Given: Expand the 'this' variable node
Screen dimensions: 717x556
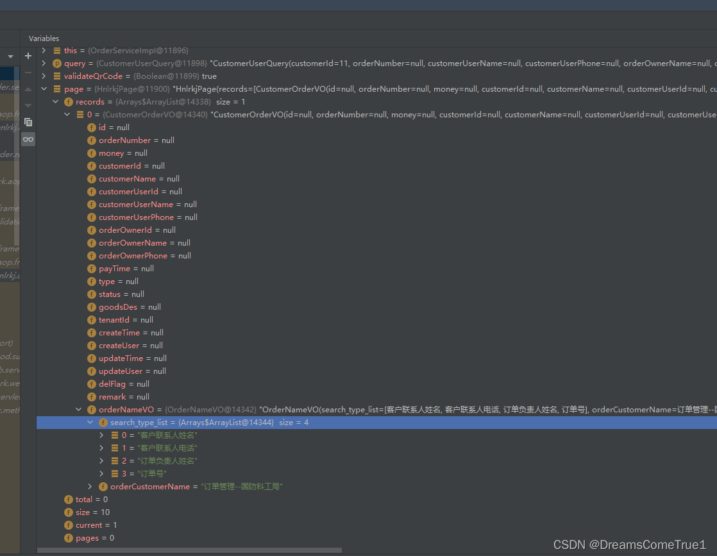Looking at the screenshot, I should click(44, 50).
